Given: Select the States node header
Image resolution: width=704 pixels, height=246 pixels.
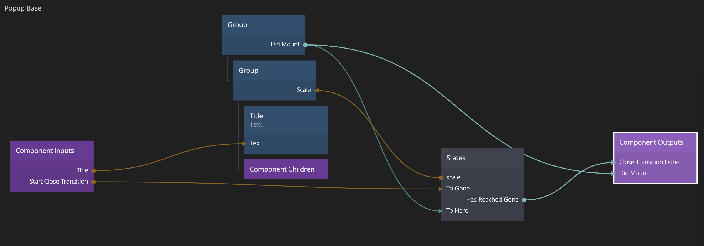Looking at the screenshot, I should pyautogui.click(x=482, y=158).
